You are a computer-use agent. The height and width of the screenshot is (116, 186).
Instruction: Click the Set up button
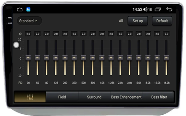pos(138,21)
